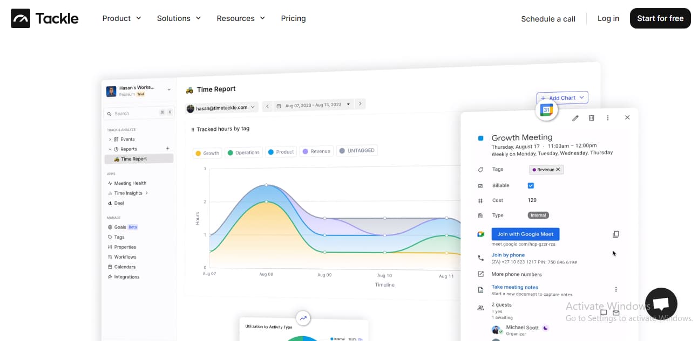This screenshot has width=698, height=341.
Task: Open the event options three-dot menu
Action: click(x=608, y=117)
